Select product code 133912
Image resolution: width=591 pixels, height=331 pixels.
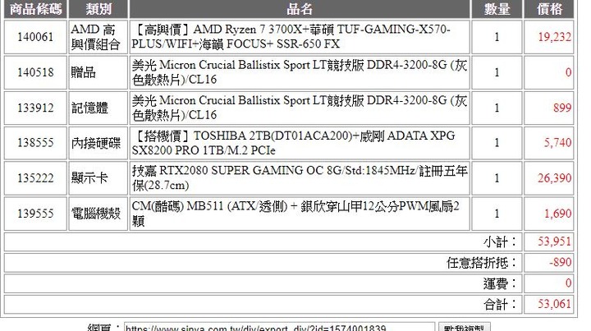(x=35, y=108)
